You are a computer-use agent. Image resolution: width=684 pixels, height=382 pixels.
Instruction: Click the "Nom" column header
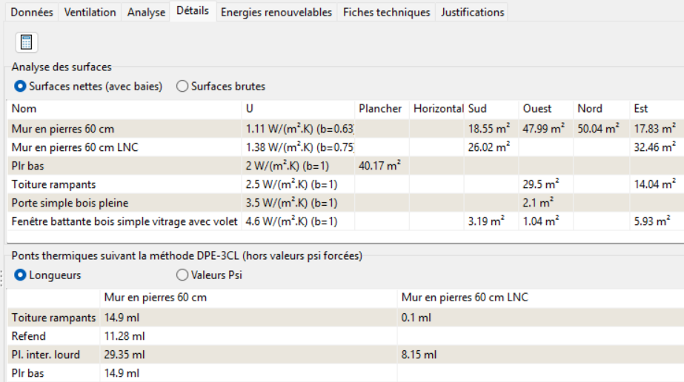pyautogui.click(x=24, y=109)
